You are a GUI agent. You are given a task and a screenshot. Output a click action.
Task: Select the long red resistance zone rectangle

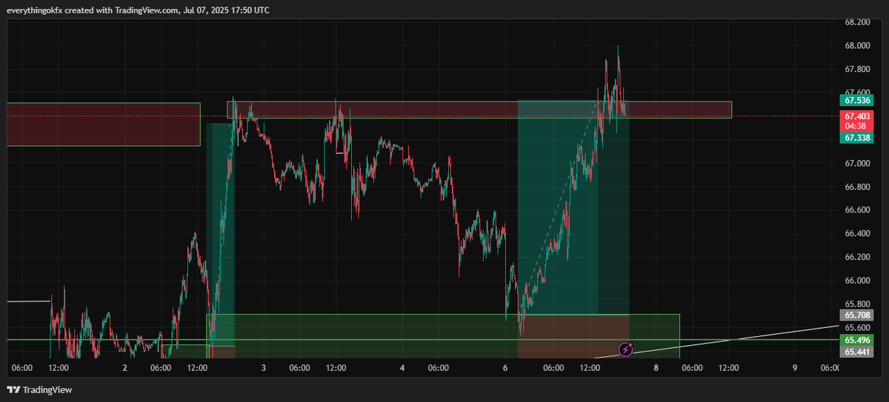(x=479, y=110)
